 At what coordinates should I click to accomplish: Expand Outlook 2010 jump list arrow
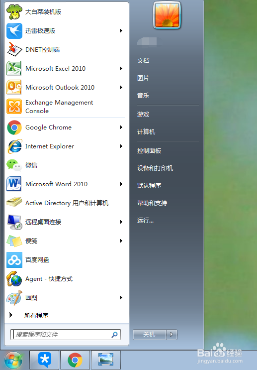[121, 87]
